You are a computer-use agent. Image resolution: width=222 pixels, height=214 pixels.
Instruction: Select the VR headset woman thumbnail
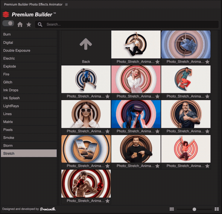136,114
